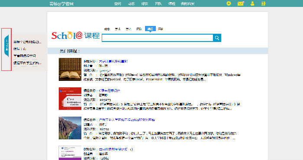The height and width of the screenshot is (160, 303).
Task: Collapse the teal vertical side panel tab
Action: [7, 46]
